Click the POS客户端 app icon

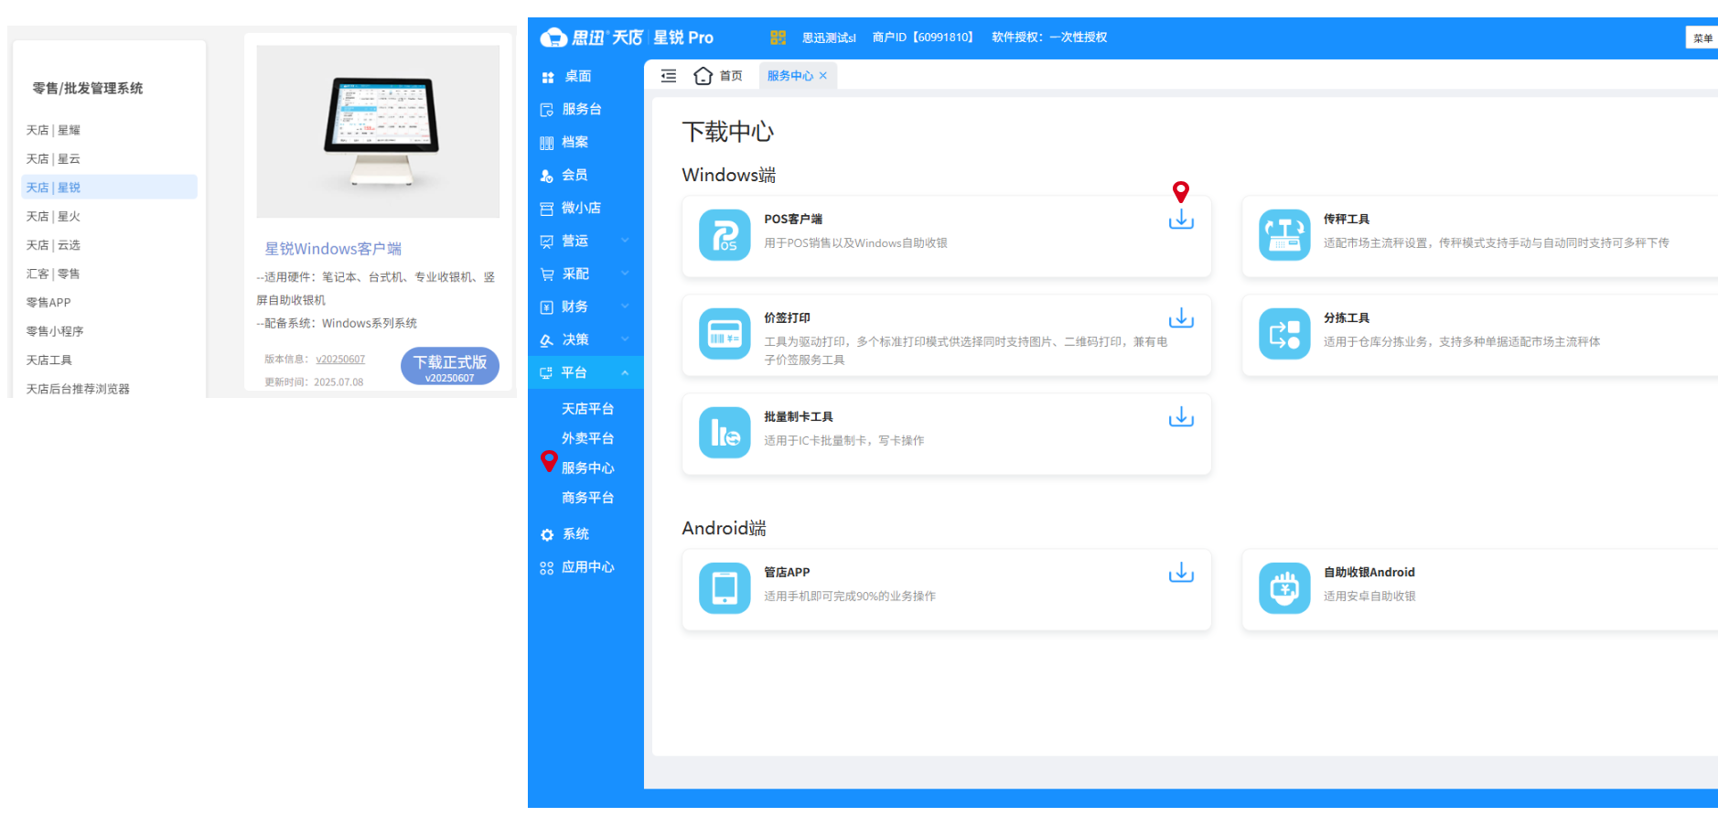(x=725, y=235)
